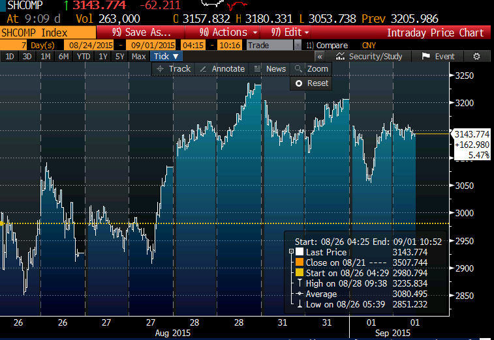This screenshot has height=340, width=494.
Task: Expand the Trade type dropdown
Action: 298,45
